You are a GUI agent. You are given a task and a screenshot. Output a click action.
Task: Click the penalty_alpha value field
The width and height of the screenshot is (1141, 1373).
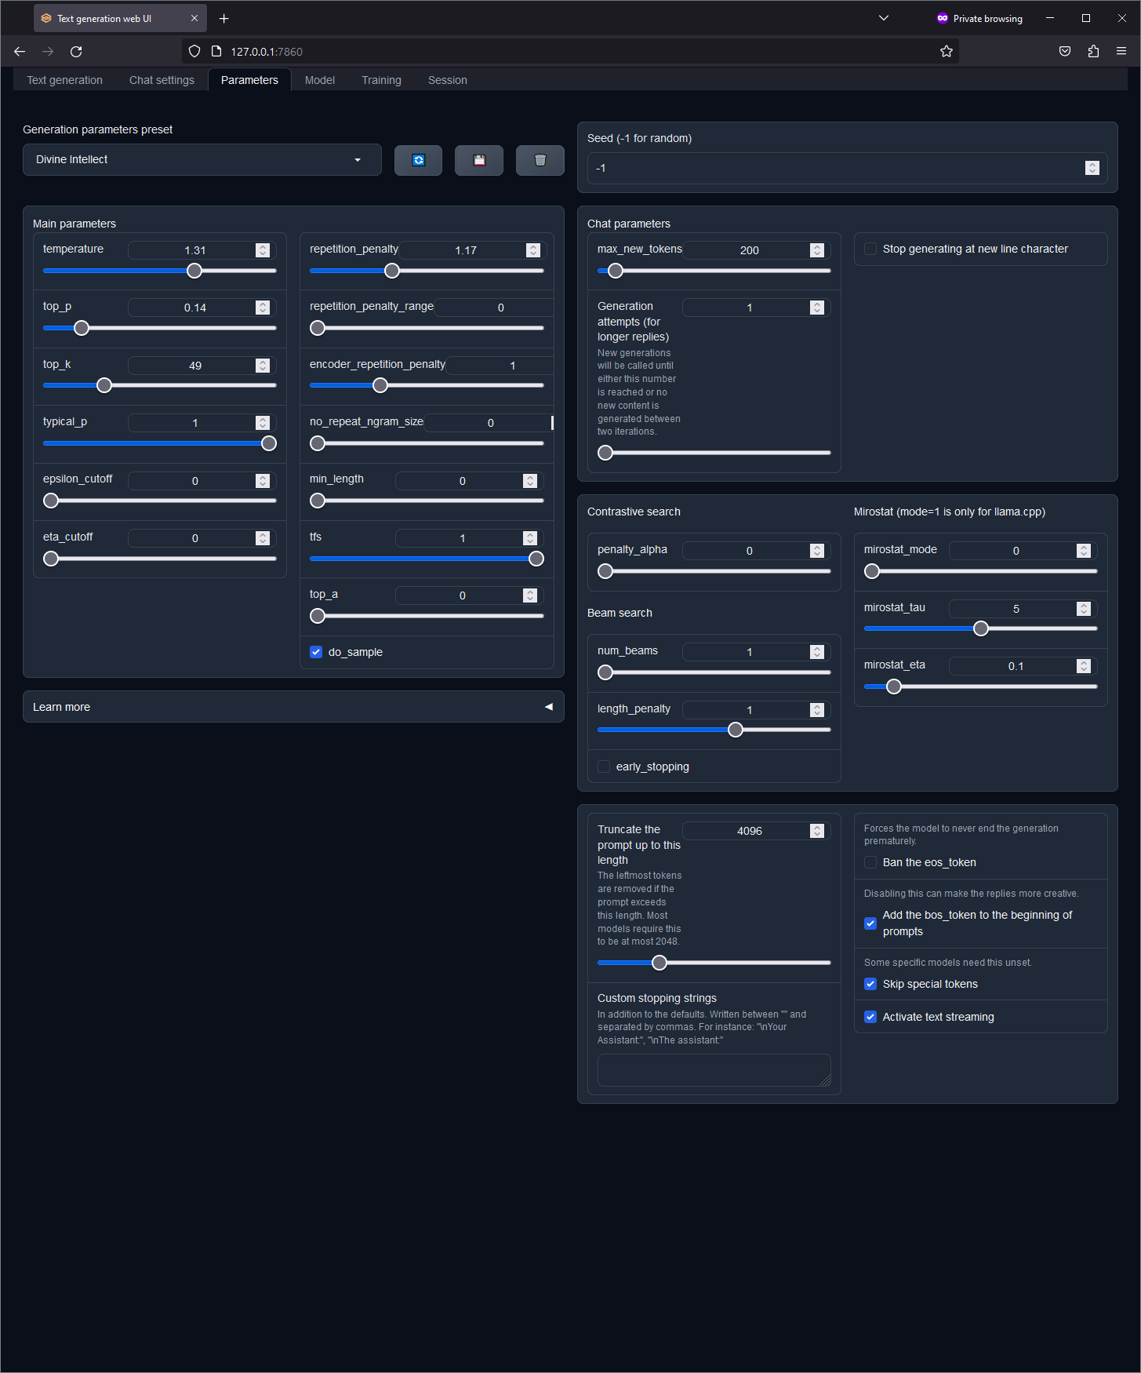pyautogui.click(x=757, y=551)
